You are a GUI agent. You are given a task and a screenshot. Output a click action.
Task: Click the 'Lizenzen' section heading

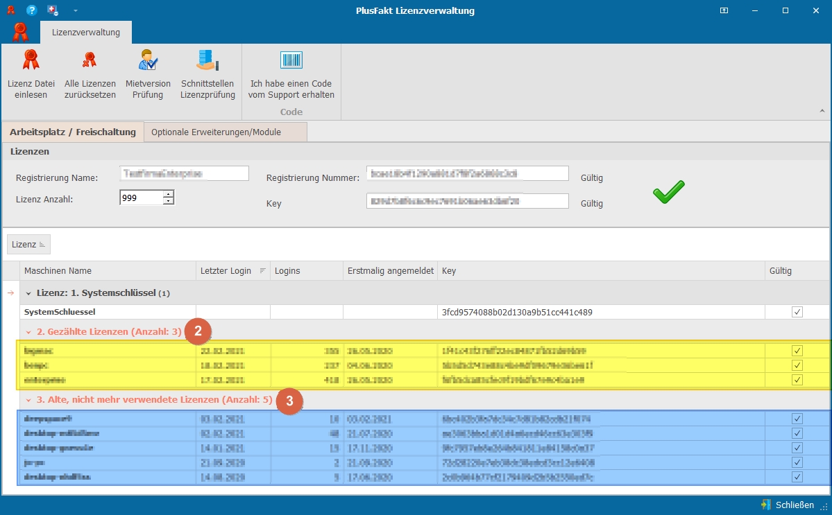tap(30, 152)
